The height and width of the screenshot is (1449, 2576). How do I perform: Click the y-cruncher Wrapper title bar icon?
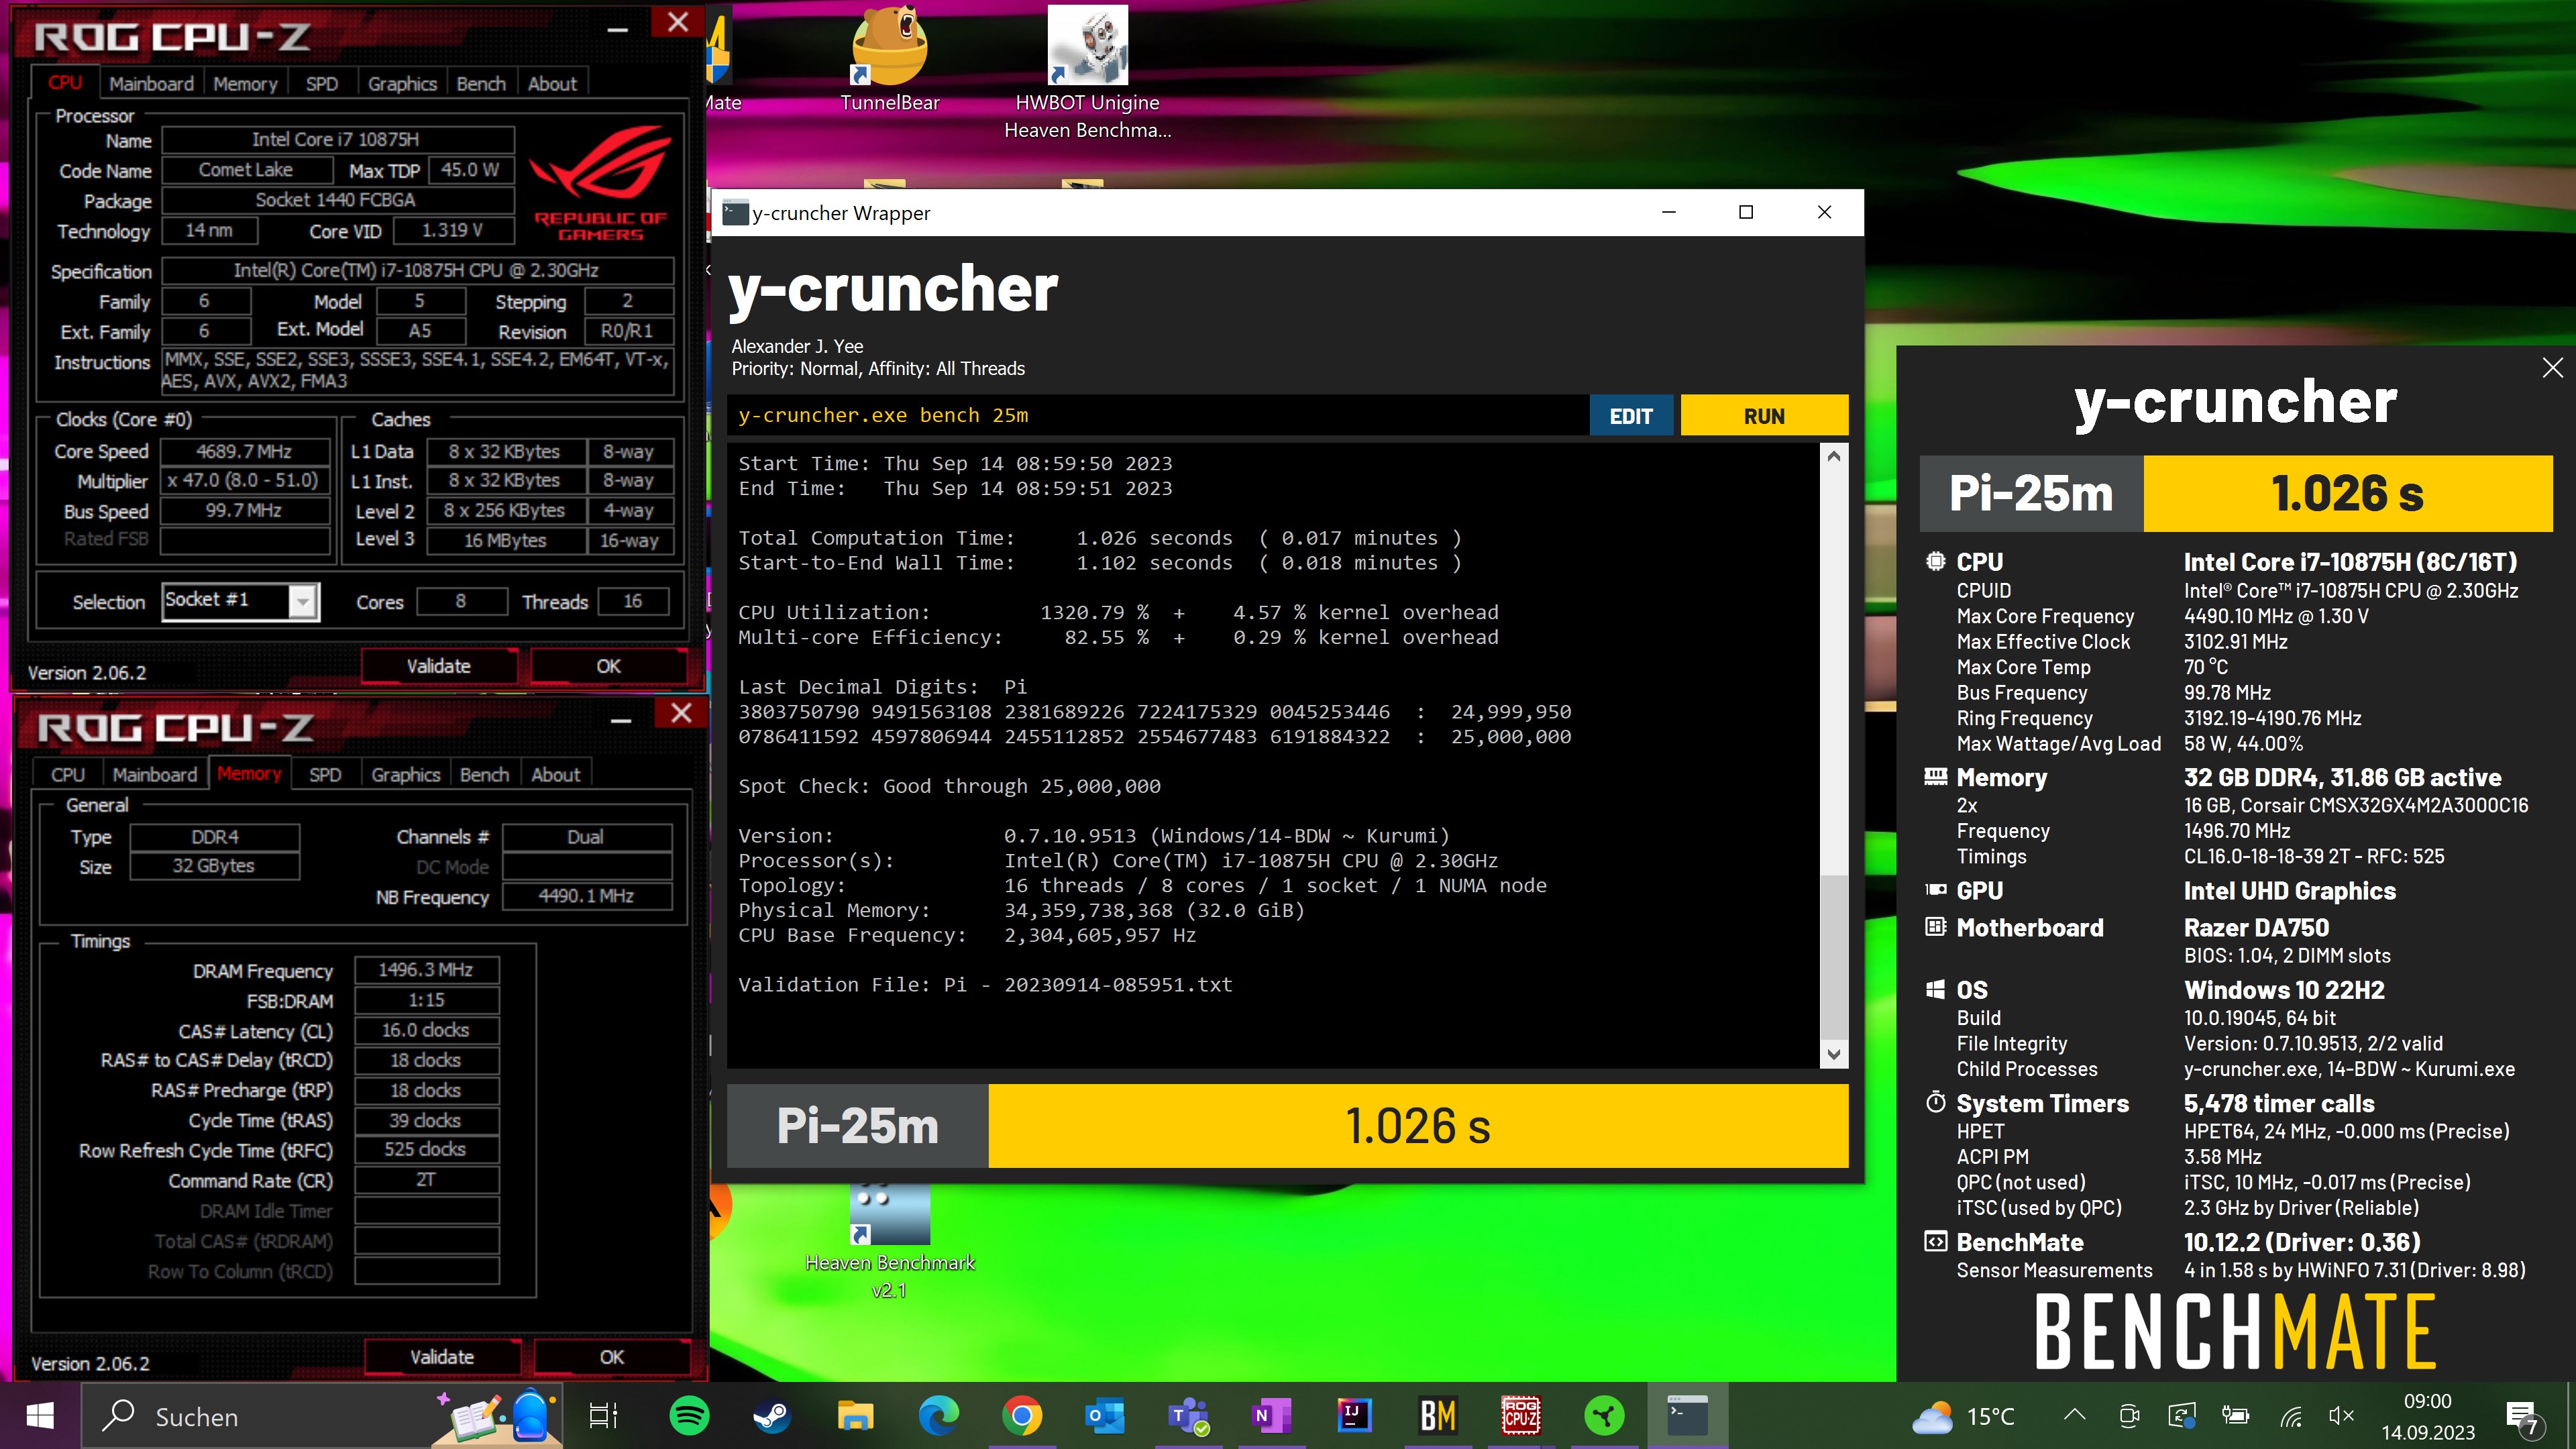pyautogui.click(x=735, y=212)
